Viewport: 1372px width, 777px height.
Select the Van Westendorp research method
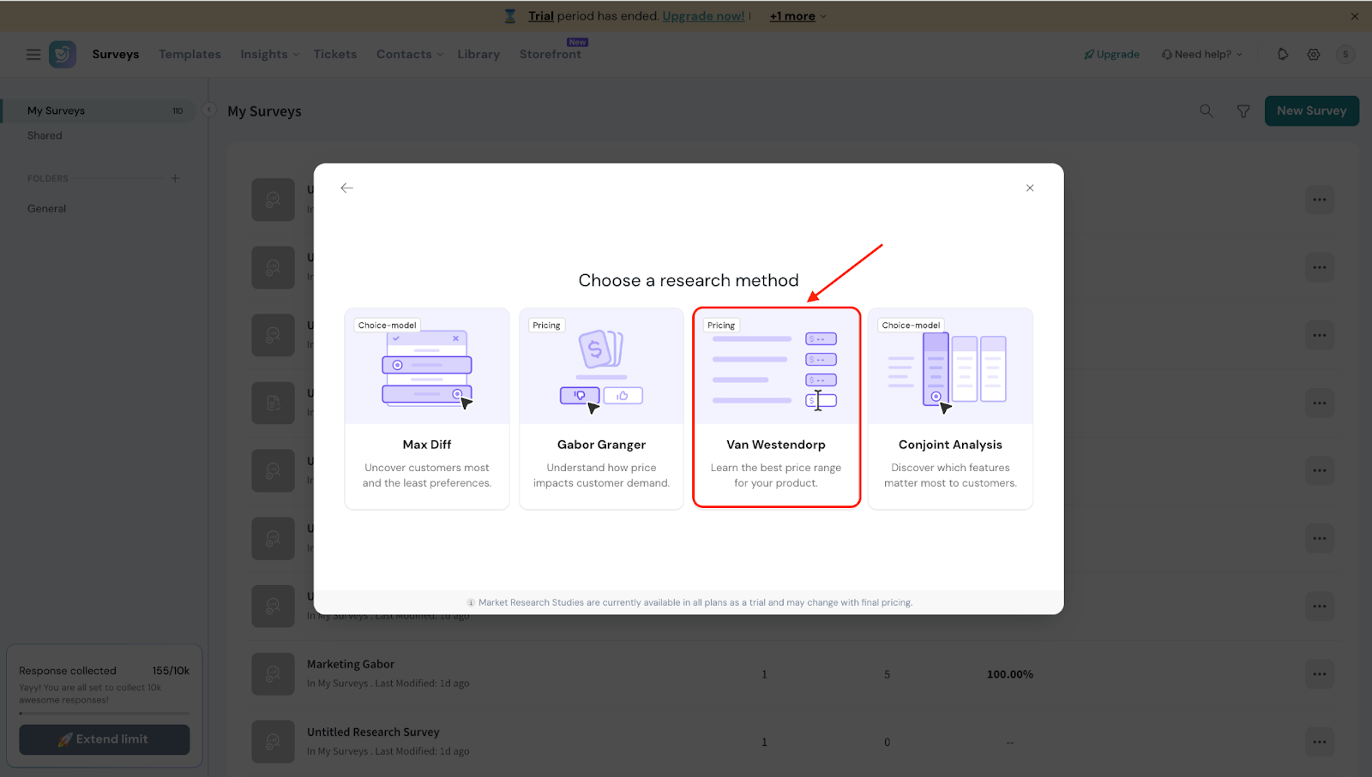(776, 408)
